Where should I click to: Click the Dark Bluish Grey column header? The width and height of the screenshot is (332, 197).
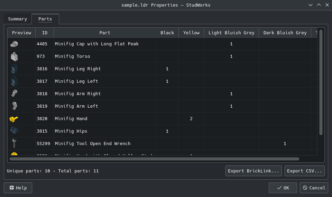(x=285, y=33)
